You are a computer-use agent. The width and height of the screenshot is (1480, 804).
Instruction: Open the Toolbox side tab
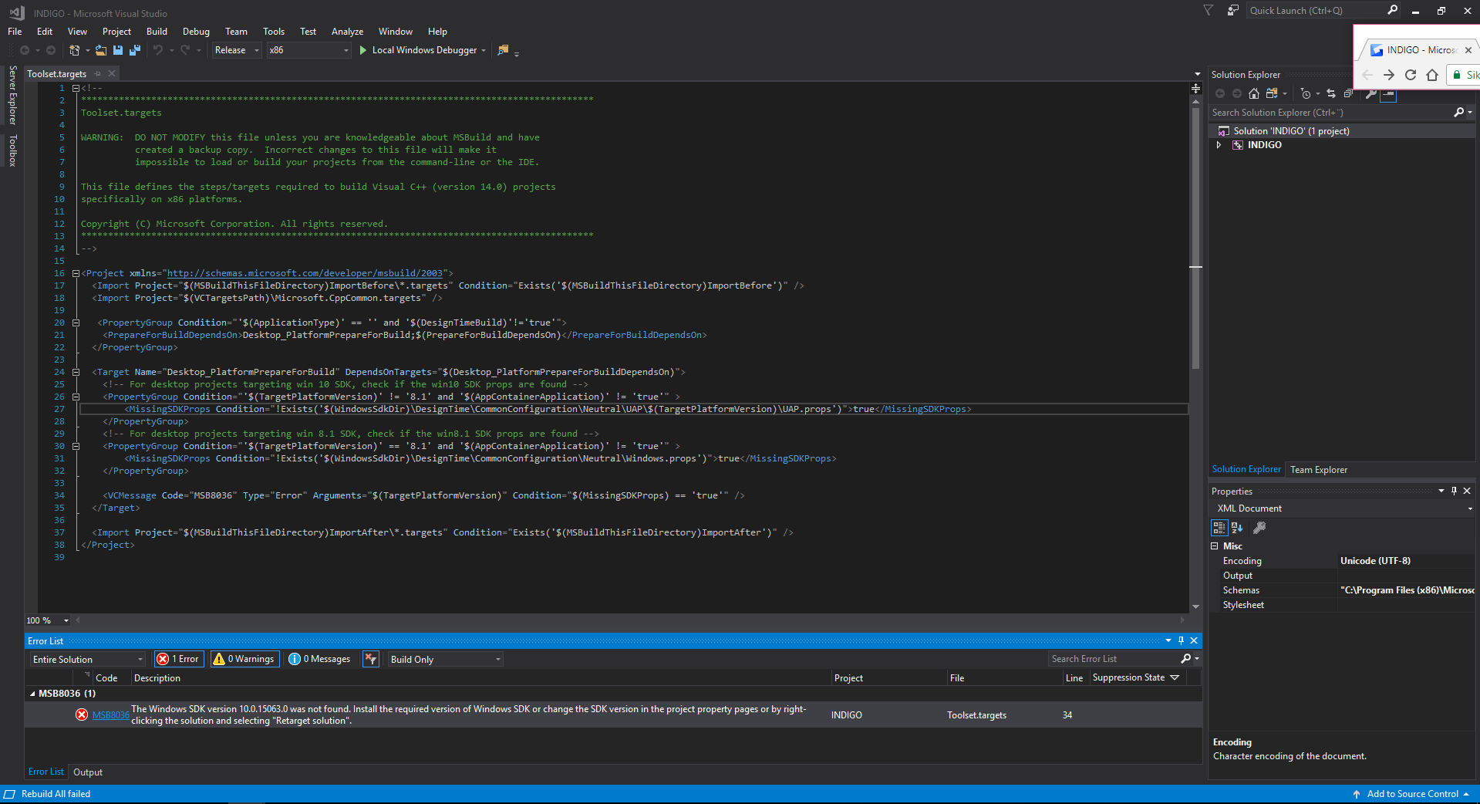click(x=13, y=150)
